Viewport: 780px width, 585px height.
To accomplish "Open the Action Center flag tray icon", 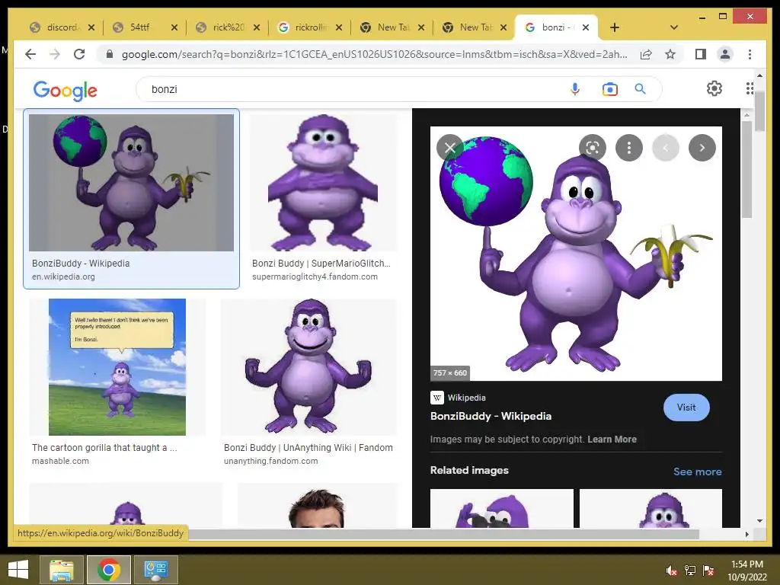I will pos(708,570).
